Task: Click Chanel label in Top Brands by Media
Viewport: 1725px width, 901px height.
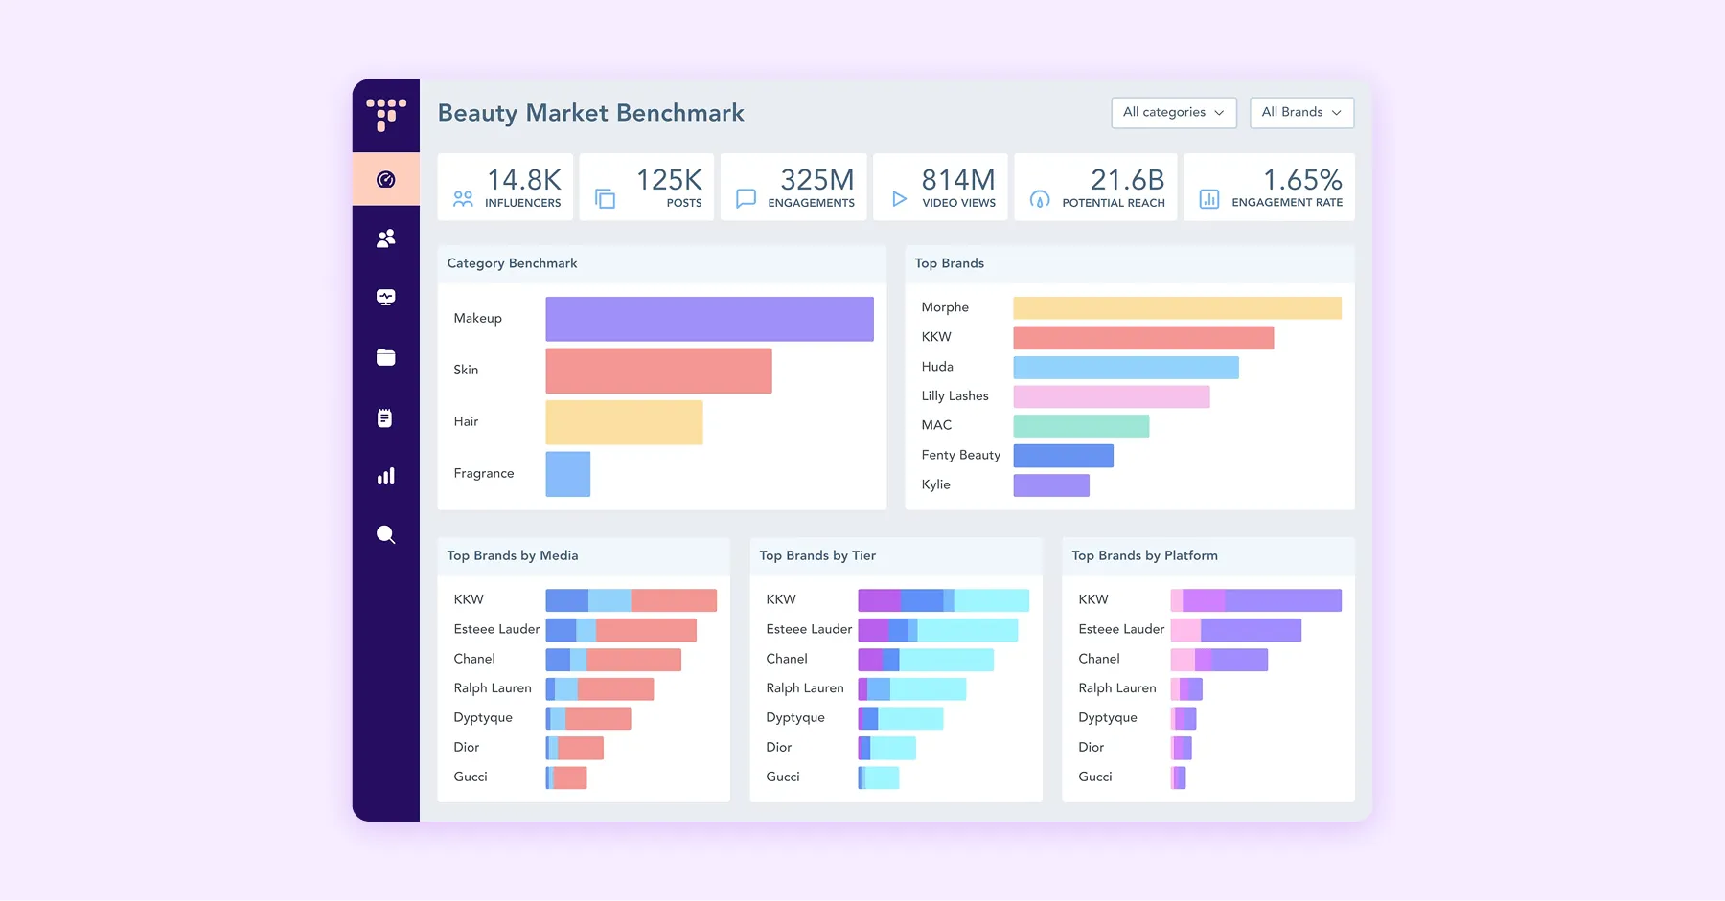Action: pos(474,659)
